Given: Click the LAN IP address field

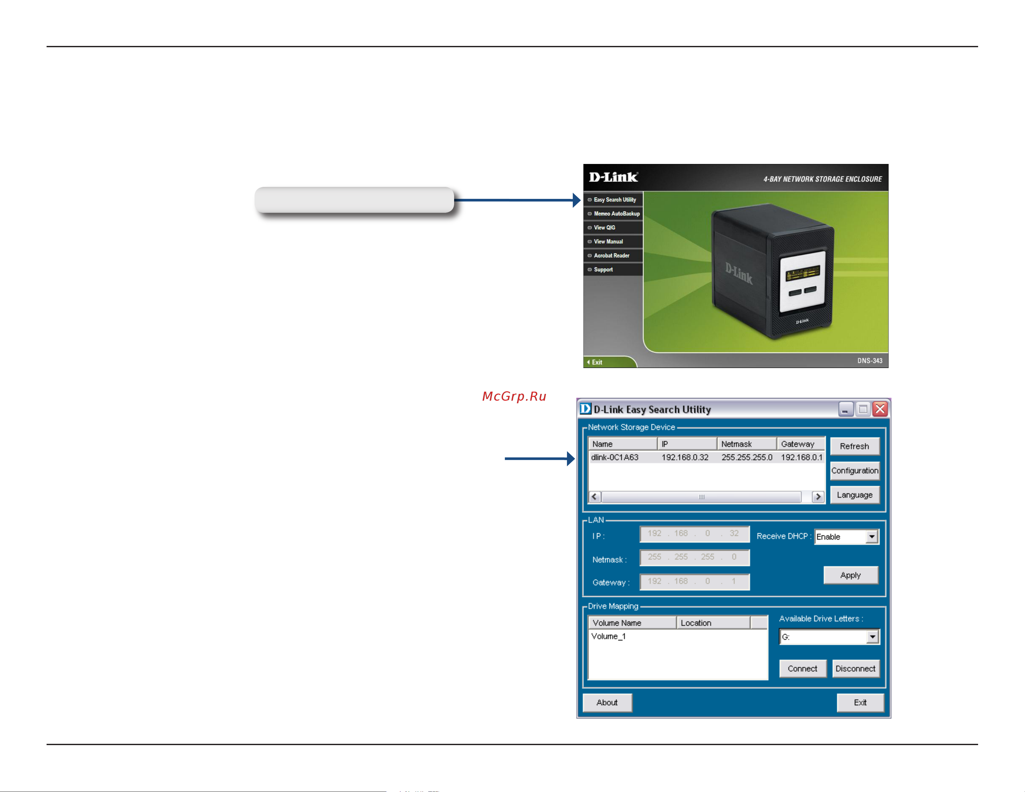Looking at the screenshot, I should tap(694, 534).
